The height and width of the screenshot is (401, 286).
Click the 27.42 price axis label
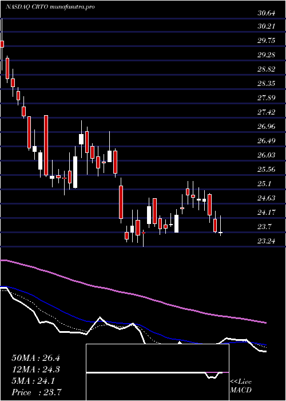click(267, 112)
